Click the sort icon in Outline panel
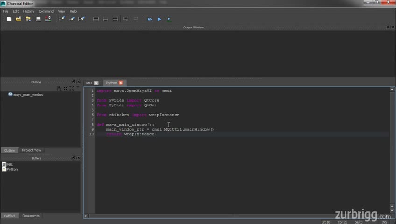 pyautogui.click(x=59, y=88)
